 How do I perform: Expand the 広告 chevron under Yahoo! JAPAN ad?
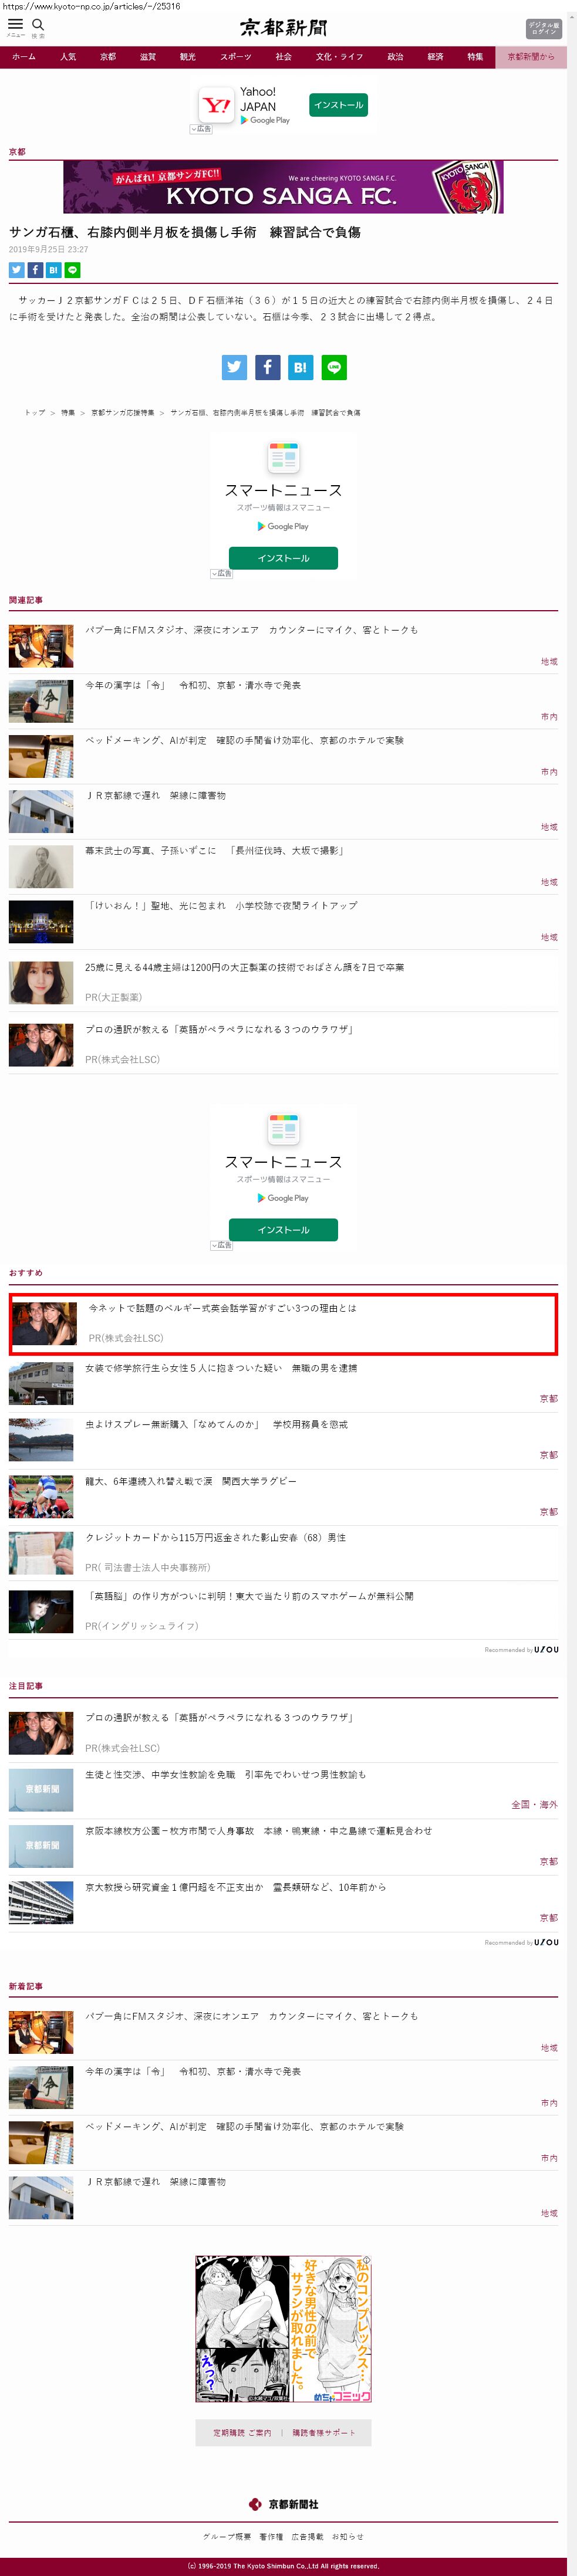201,129
